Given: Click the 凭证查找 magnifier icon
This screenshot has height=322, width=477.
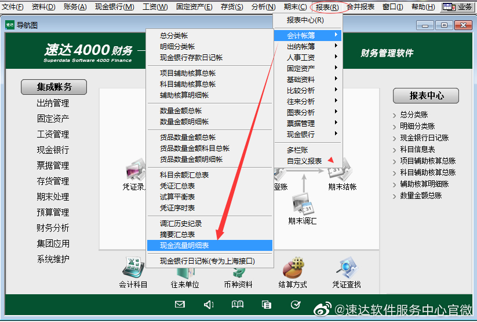Looking at the screenshot, I should coord(347,269).
